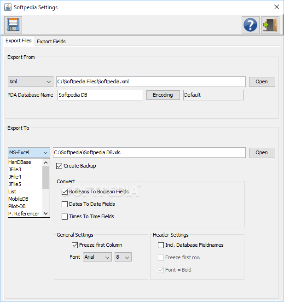Toggle Freeze first Column checkbox
284x302 pixels.
pyautogui.click(x=75, y=245)
